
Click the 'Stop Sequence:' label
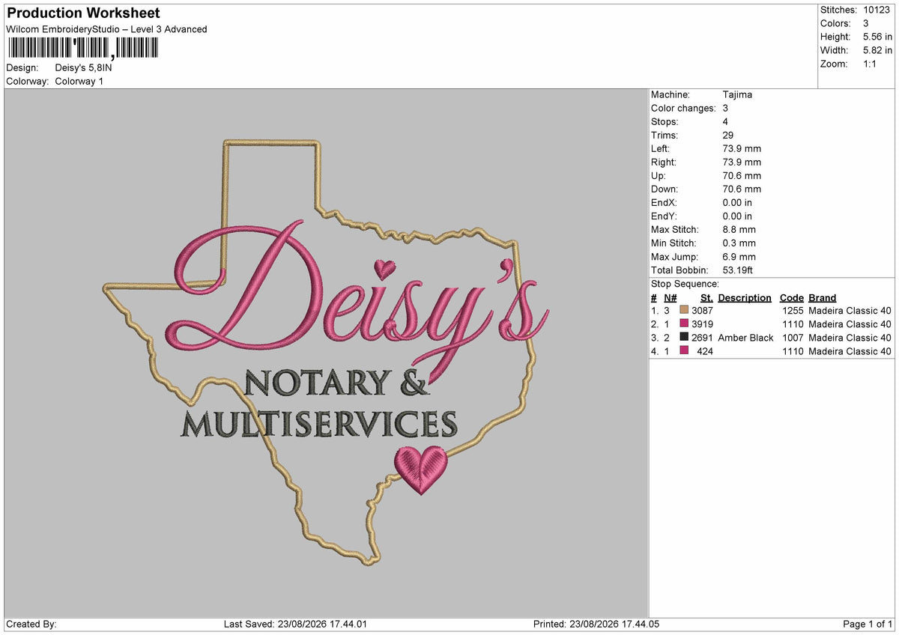click(x=685, y=284)
